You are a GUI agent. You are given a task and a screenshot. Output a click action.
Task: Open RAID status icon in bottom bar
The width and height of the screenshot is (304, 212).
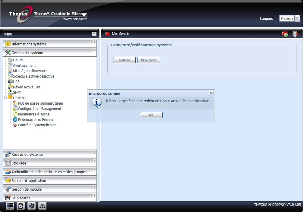(10, 206)
